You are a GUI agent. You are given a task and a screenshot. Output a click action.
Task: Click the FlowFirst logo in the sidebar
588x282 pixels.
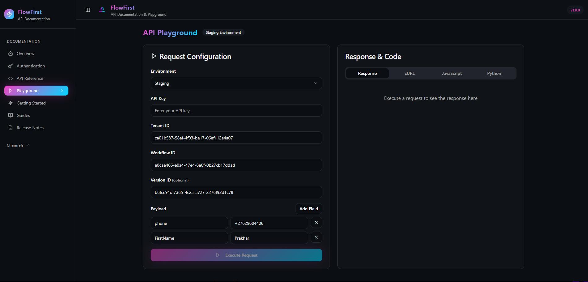9,14
